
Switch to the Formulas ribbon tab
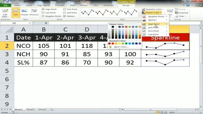[x=60, y=5]
